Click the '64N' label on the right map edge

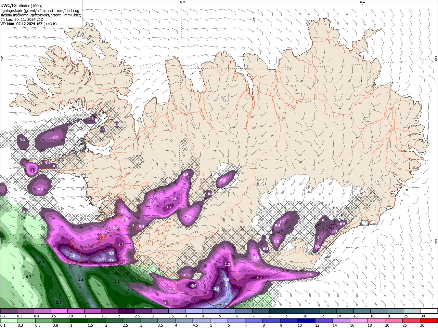tap(436, 242)
